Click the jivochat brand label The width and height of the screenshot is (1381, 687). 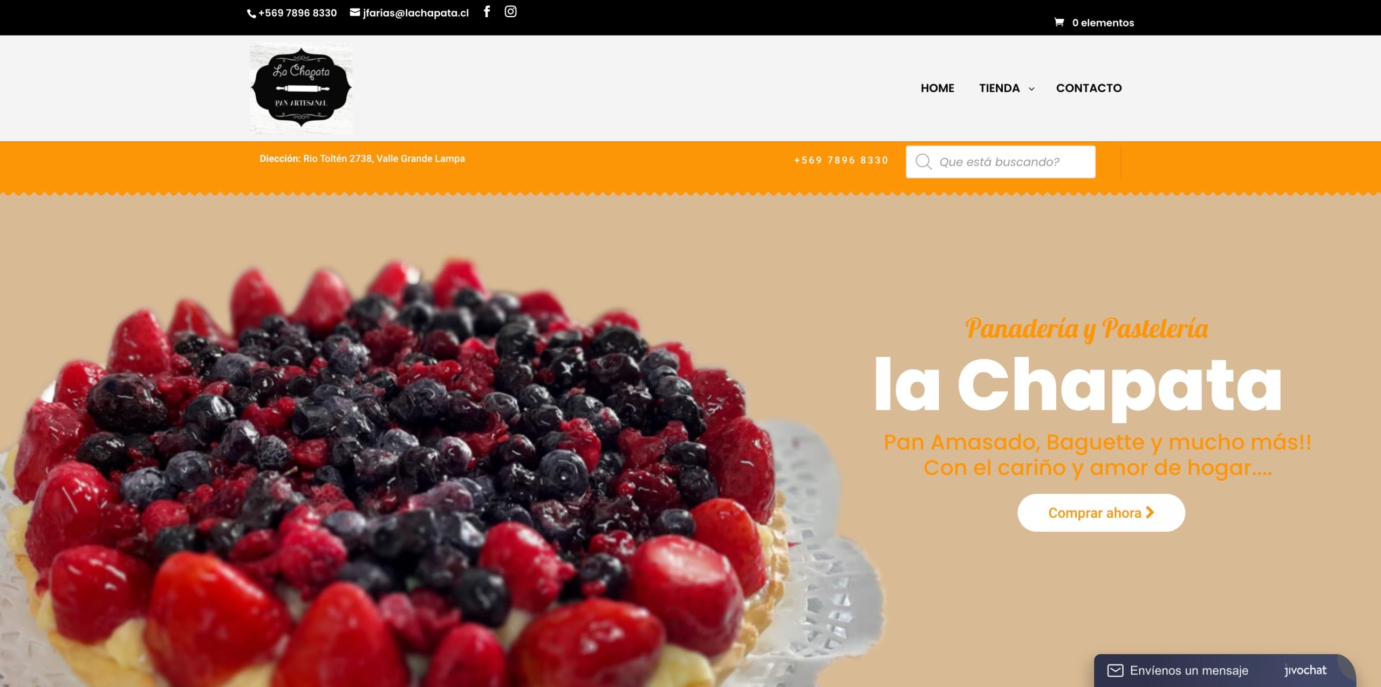pyautogui.click(x=1305, y=670)
